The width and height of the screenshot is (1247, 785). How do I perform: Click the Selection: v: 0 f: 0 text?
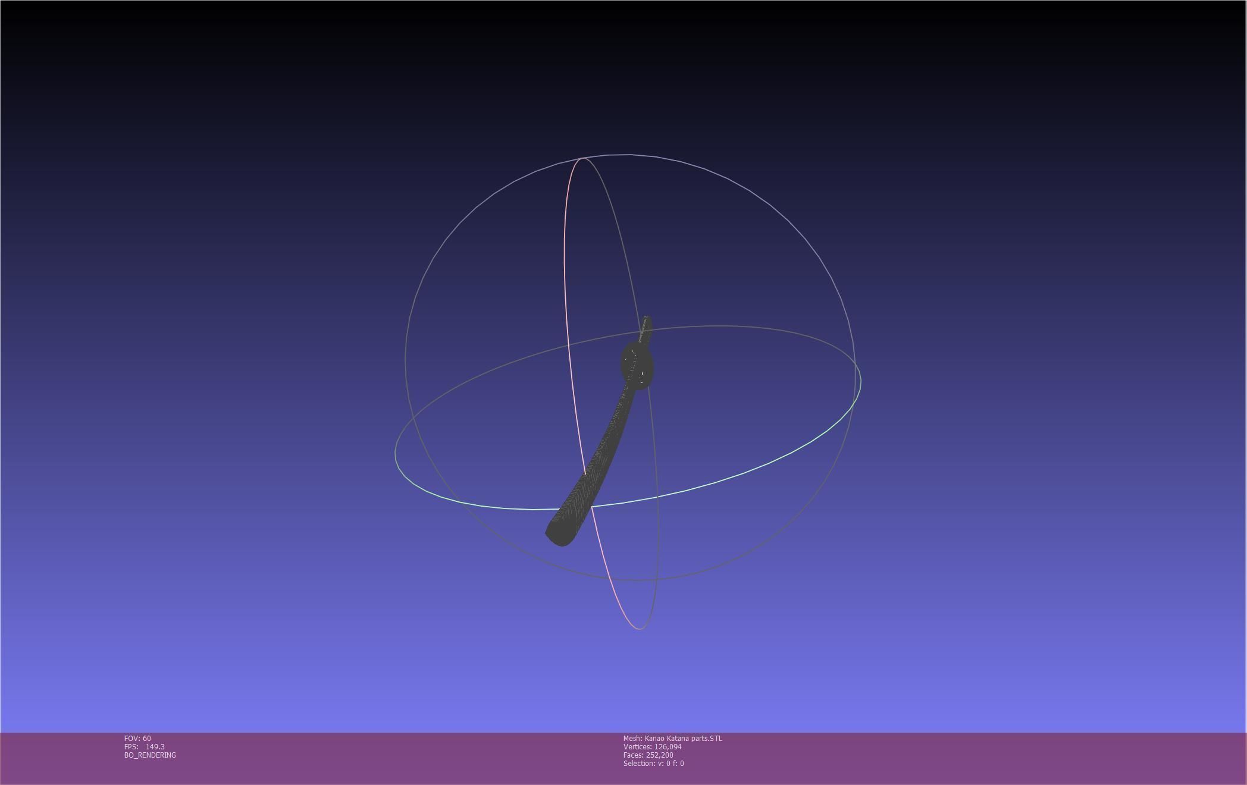654,763
